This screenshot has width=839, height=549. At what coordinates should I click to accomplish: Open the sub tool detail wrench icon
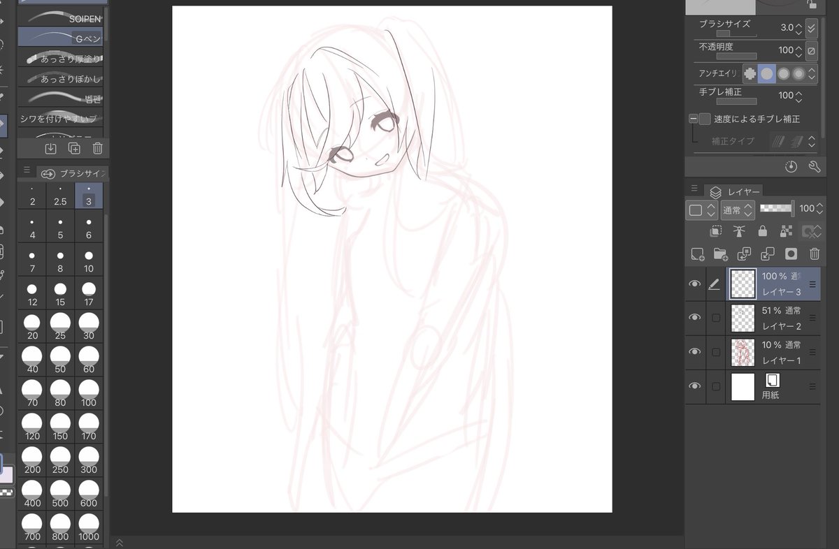814,167
